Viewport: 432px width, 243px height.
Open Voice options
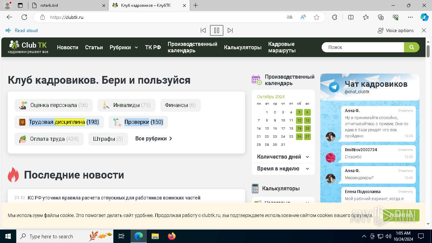[396, 30]
